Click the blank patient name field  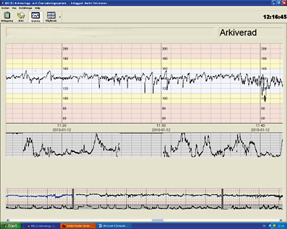pyautogui.click(x=110, y=32)
